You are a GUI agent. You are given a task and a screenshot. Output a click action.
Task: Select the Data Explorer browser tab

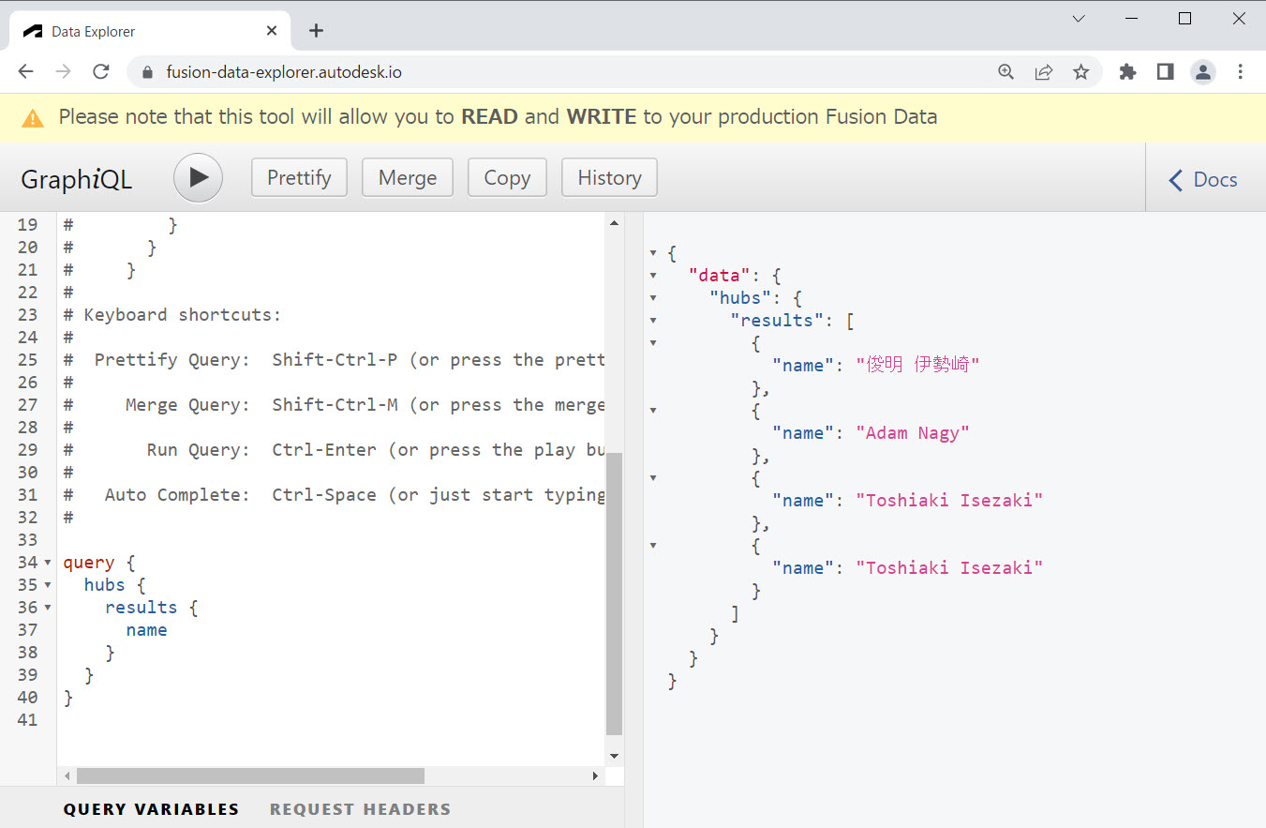[150, 31]
